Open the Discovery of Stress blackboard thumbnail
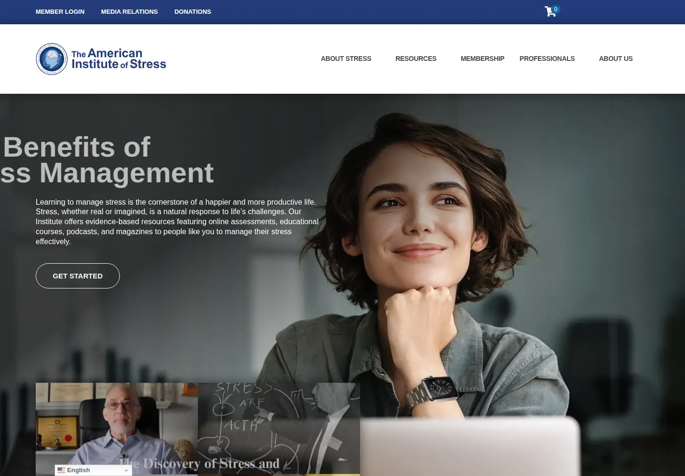 279,429
